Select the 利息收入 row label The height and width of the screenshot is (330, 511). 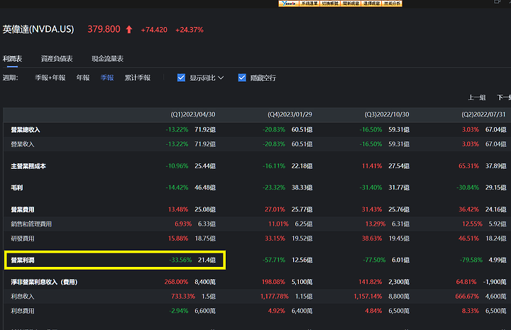pos(23,297)
